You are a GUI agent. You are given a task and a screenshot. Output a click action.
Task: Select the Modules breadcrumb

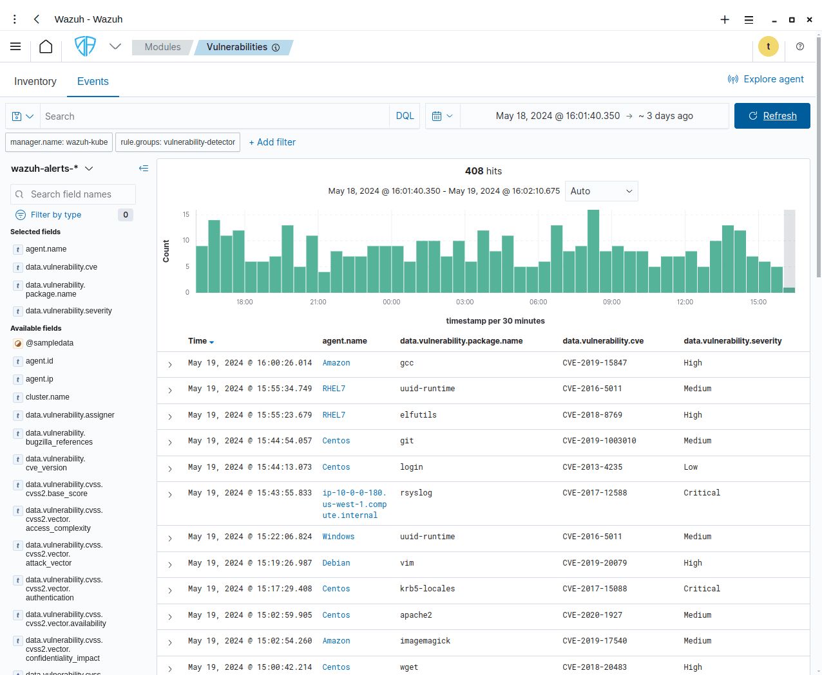162,47
